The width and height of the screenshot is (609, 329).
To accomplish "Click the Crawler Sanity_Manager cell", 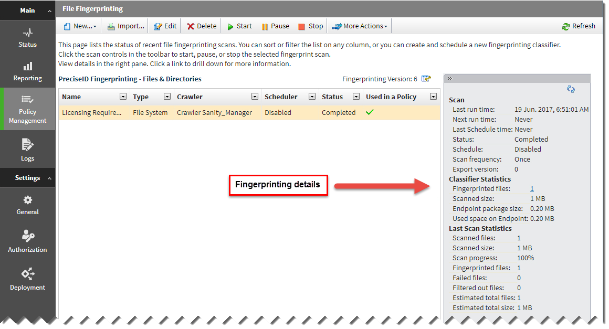I will pyautogui.click(x=214, y=112).
